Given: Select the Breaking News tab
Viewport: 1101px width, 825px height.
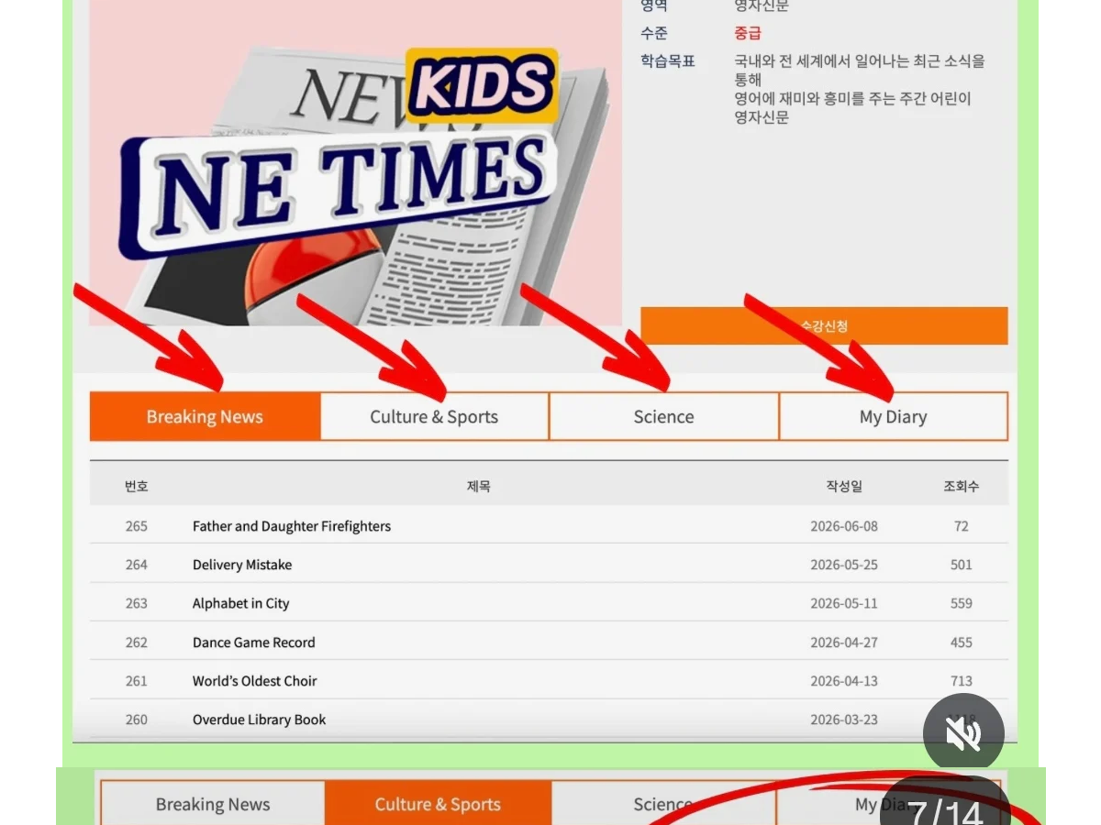Looking at the screenshot, I should 205,417.
